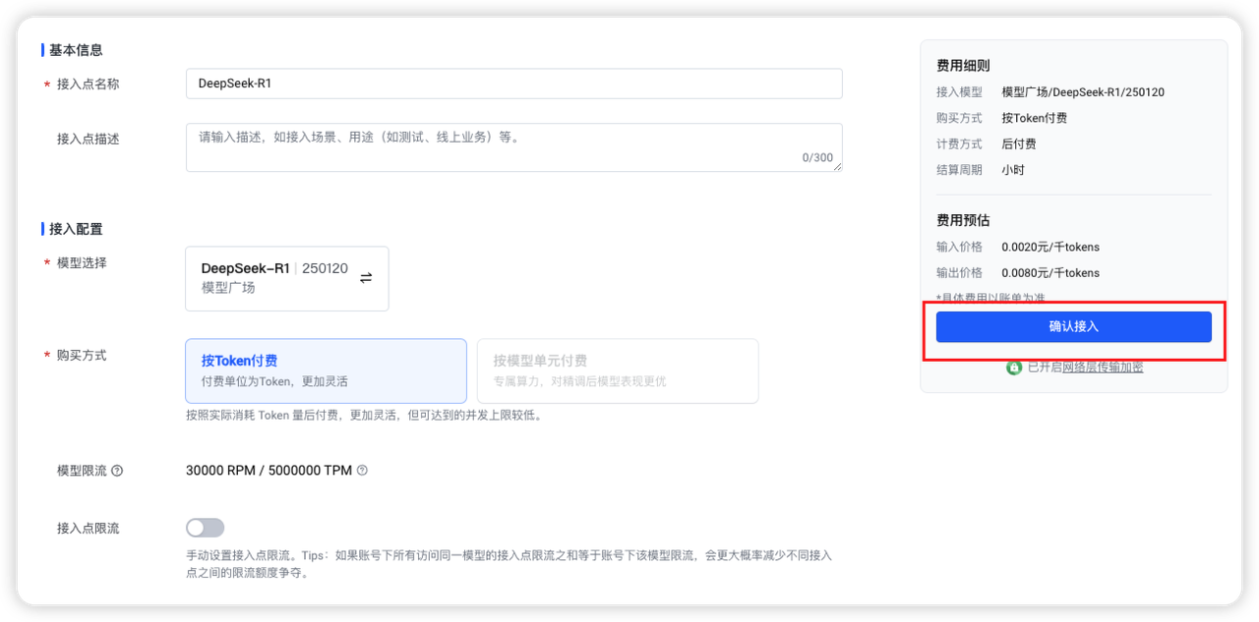Image resolution: width=1259 pixels, height=622 pixels.
Task: Click the 0/300 character counter
Action: (816, 158)
